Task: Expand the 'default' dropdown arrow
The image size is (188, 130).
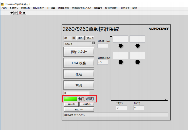Action: 94,43
